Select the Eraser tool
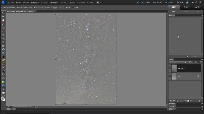 [3, 67]
